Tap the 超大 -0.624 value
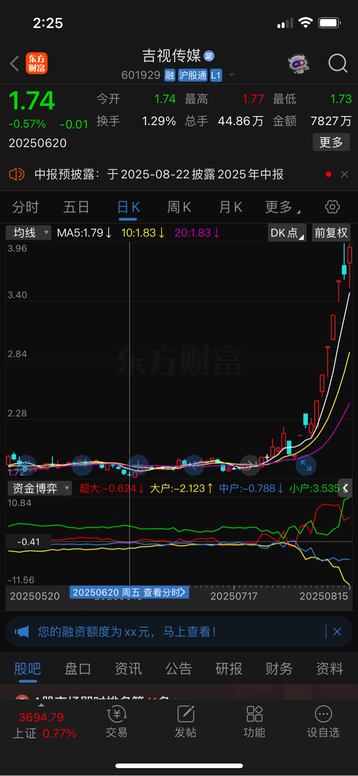The image size is (358, 776). click(111, 489)
